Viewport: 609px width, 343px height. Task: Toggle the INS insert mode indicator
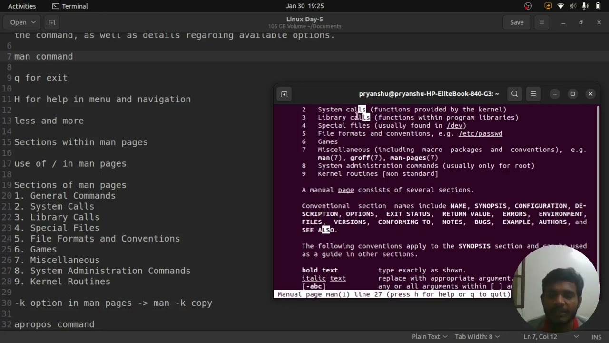click(596, 336)
